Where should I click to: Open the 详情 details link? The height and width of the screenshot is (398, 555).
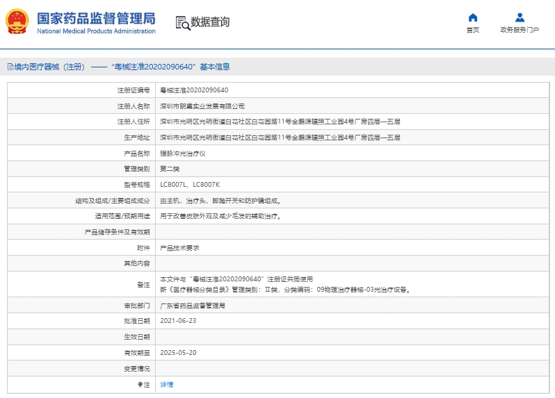click(x=167, y=385)
